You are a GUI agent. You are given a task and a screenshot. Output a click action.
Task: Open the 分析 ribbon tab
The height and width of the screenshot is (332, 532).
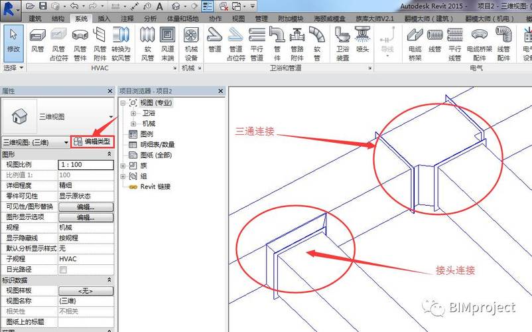[x=150, y=19]
